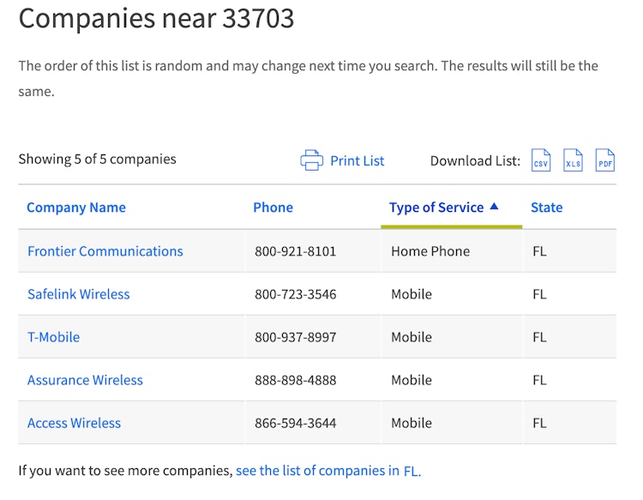Sort by Type of Service header
Image resolution: width=643 pixels, height=500 pixels.
[436, 208]
